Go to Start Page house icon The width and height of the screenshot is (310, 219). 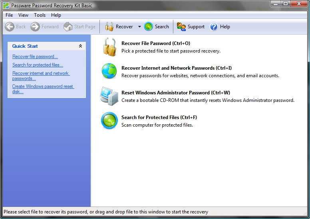pos(68,27)
